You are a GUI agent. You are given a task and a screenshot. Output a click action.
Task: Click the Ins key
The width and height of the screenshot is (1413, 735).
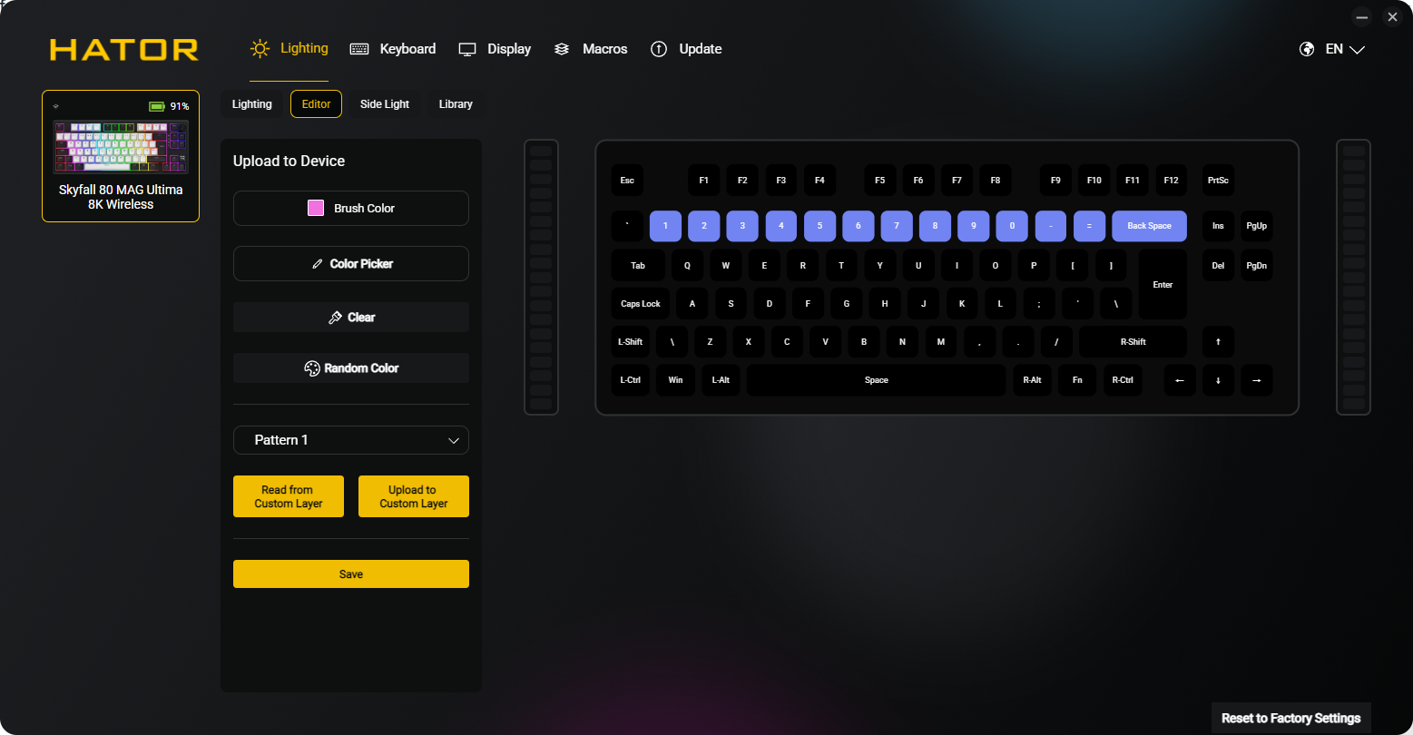click(x=1218, y=226)
